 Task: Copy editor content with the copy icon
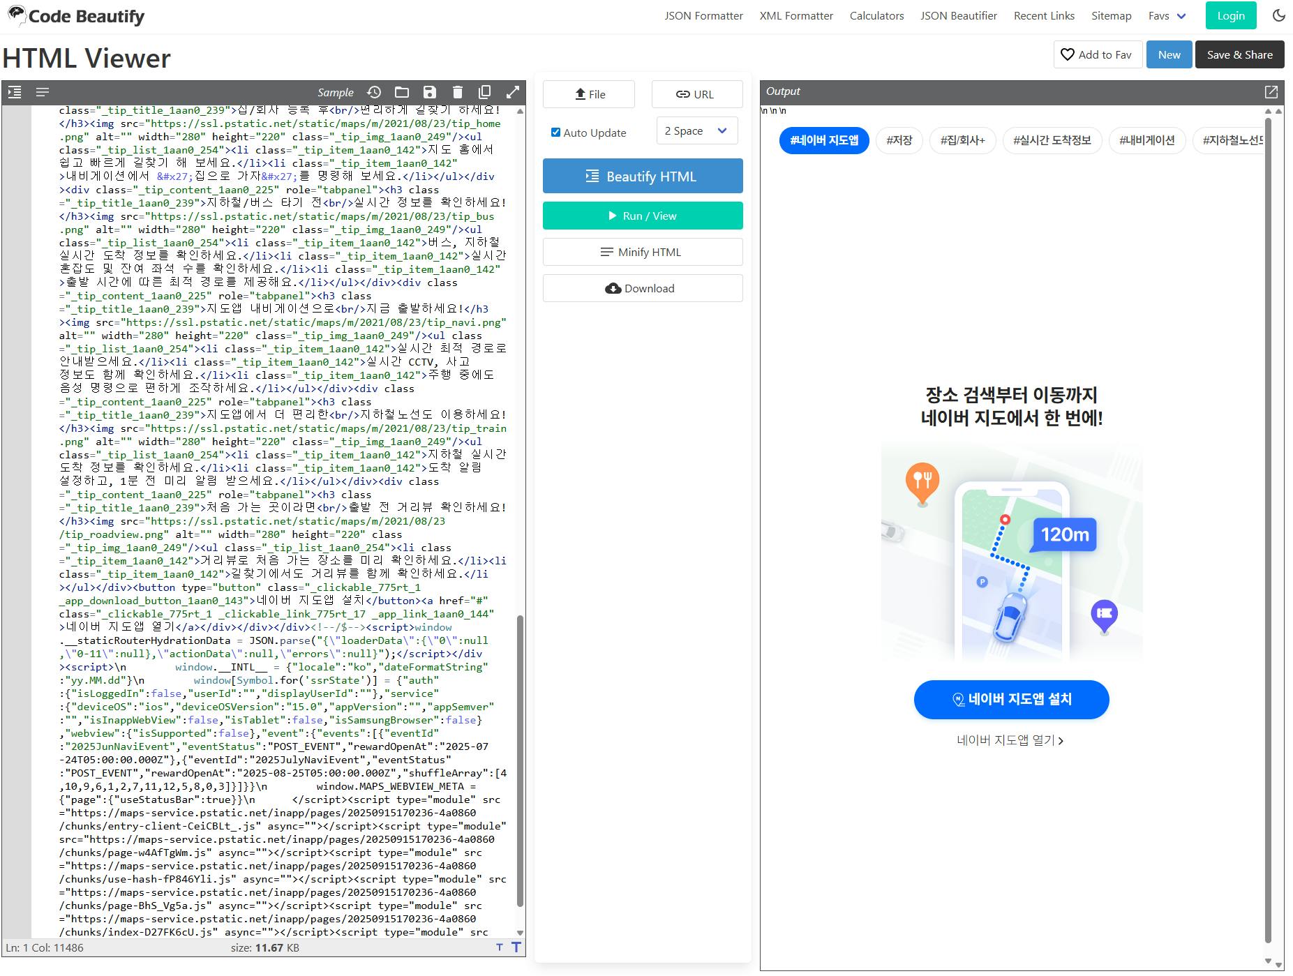tap(485, 92)
